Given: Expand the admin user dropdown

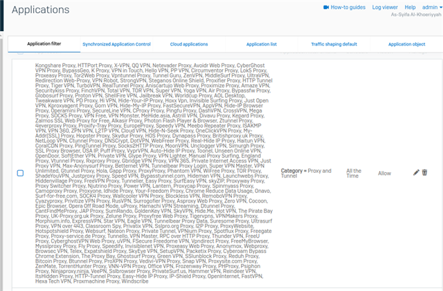Looking at the screenshot, I should click(x=432, y=8).
